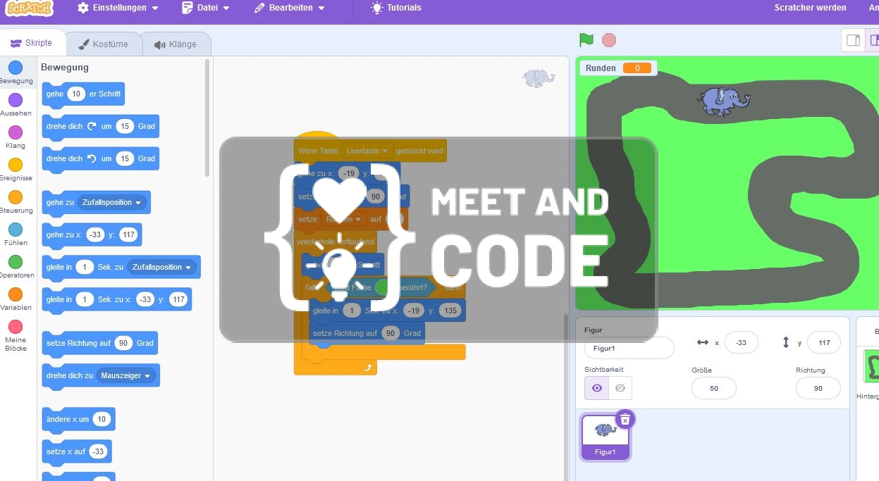Screen dimensions: 879x481
Task: Select the Variablen block category
Action: (16, 299)
